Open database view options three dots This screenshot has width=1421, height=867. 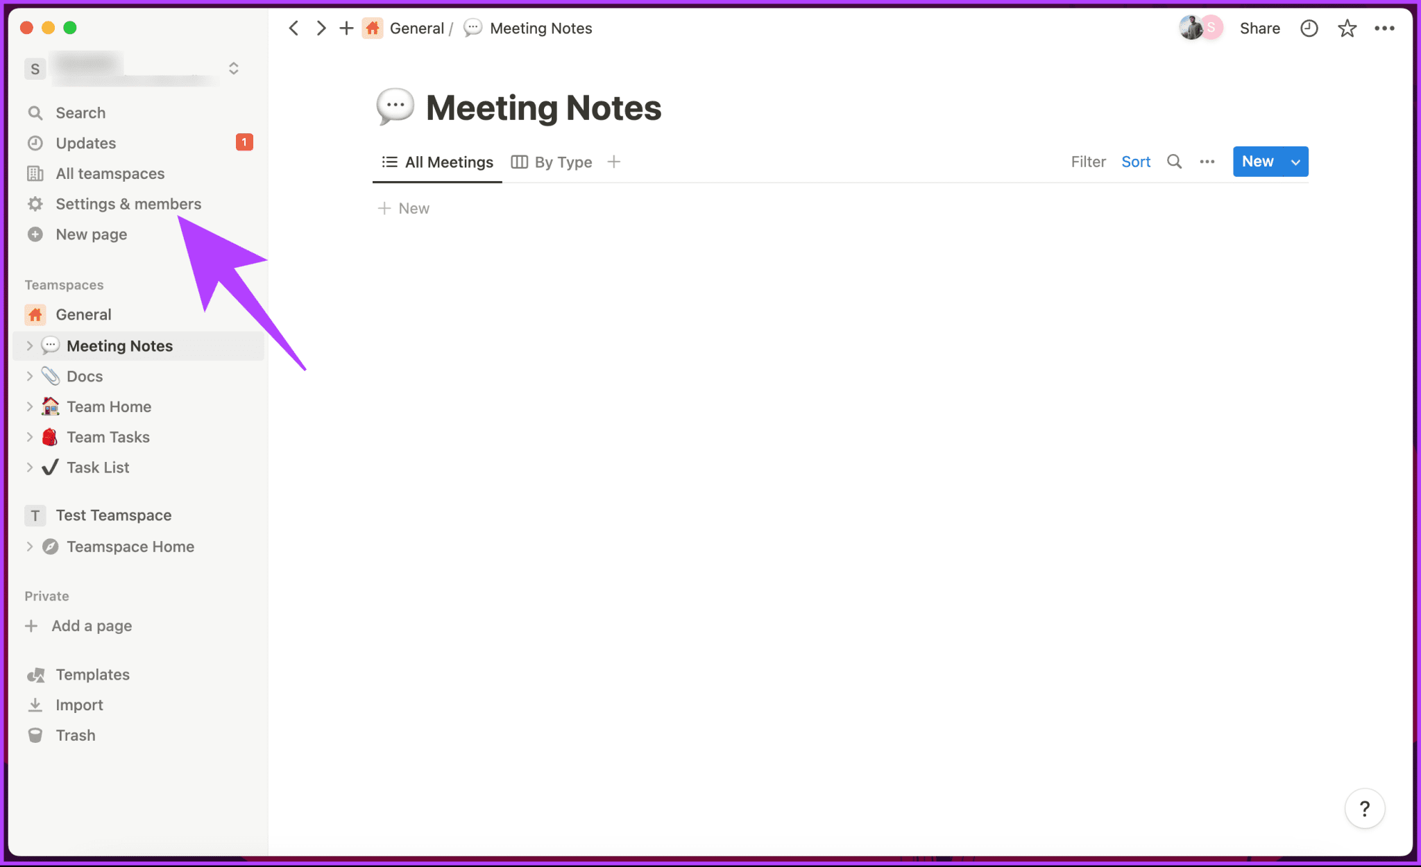pos(1207,162)
